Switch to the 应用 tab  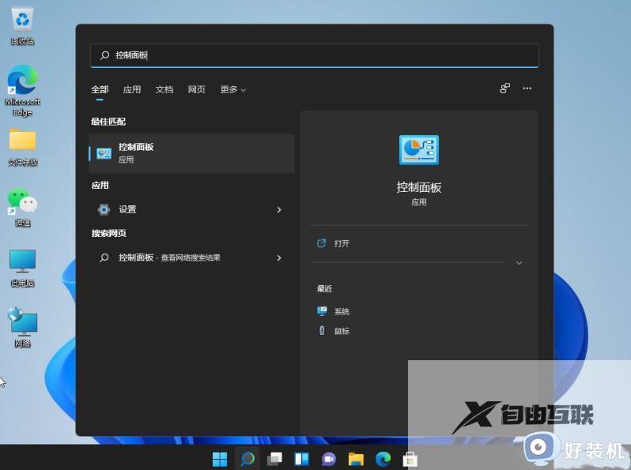[x=132, y=90]
